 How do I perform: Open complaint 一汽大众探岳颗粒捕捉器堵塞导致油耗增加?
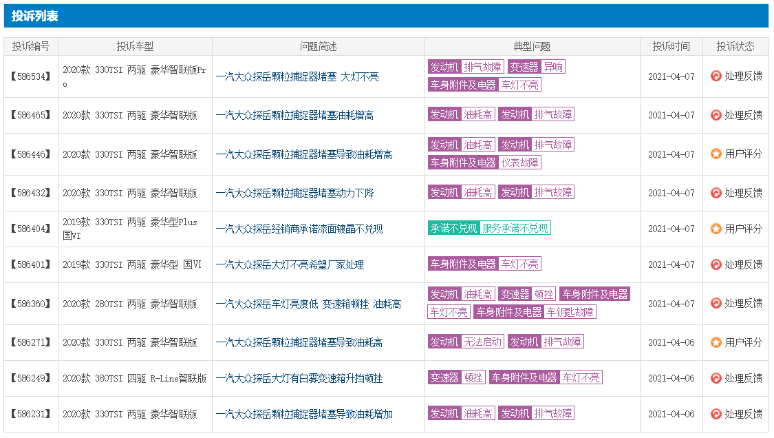[304, 414]
